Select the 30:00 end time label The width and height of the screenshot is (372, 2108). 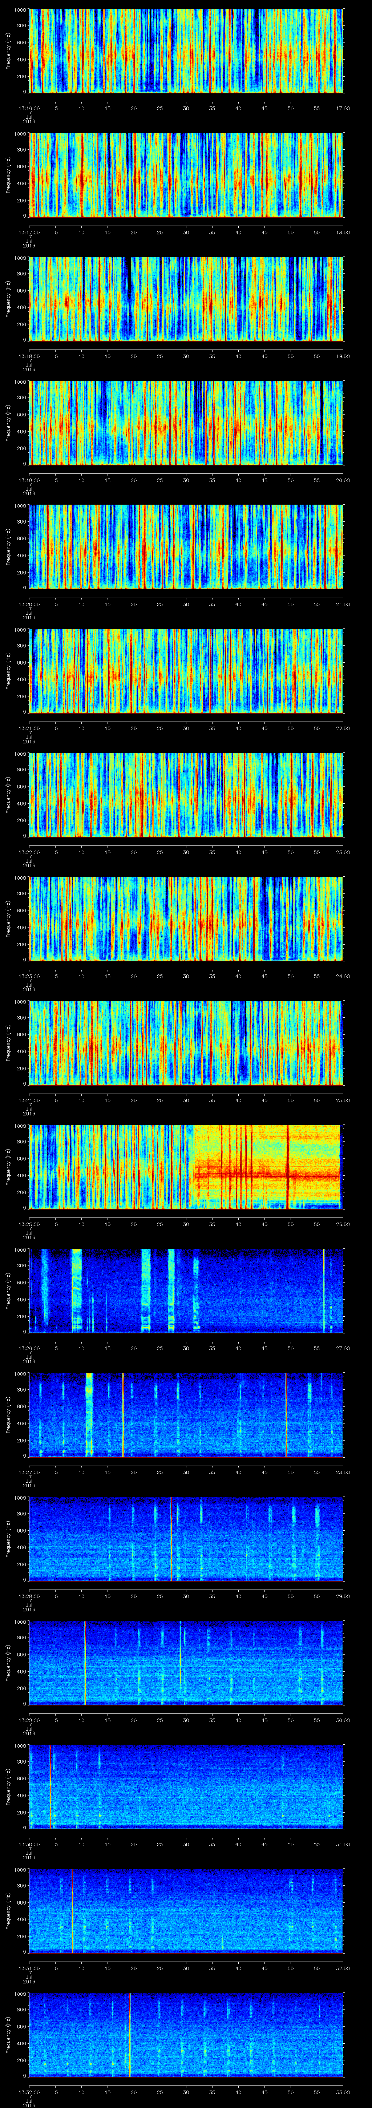(x=343, y=1719)
